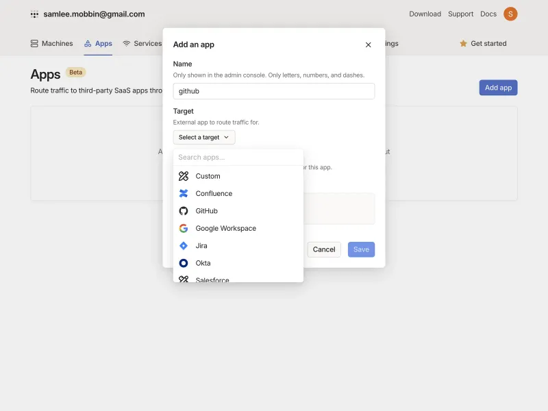Click the Jira diamond icon
The height and width of the screenshot is (411, 548).
(184, 246)
